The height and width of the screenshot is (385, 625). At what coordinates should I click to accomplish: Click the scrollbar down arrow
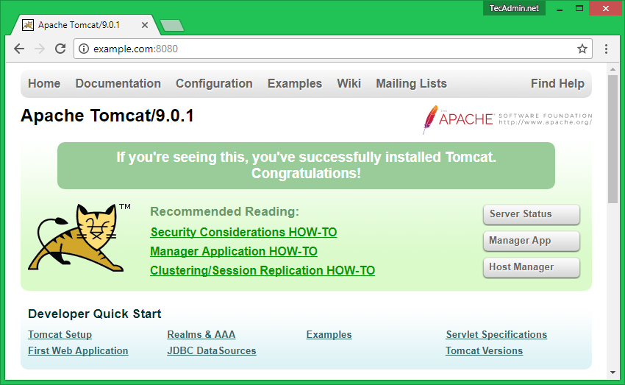(612, 372)
